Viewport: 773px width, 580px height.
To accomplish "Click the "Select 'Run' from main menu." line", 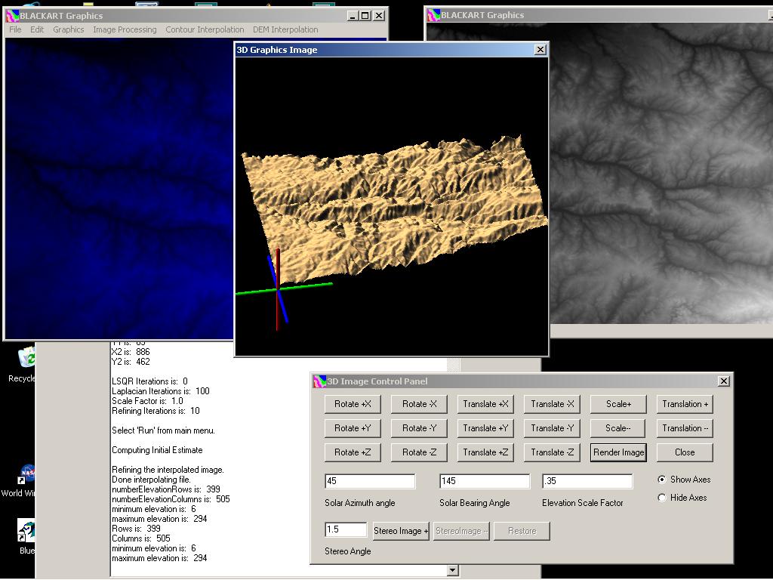I will tap(163, 430).
